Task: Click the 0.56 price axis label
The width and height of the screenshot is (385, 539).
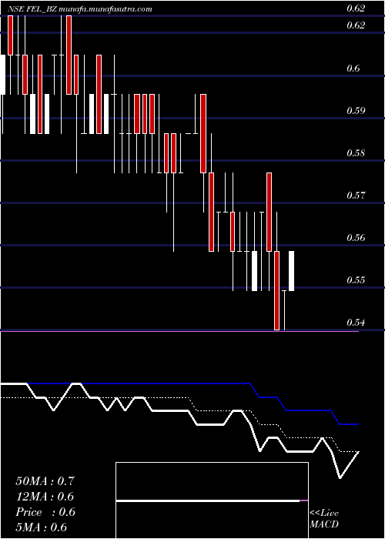Action: pyautogui.click(x=355, y=238)
